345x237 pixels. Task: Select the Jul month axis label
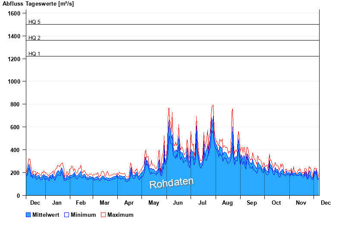(x=203, y=203)
